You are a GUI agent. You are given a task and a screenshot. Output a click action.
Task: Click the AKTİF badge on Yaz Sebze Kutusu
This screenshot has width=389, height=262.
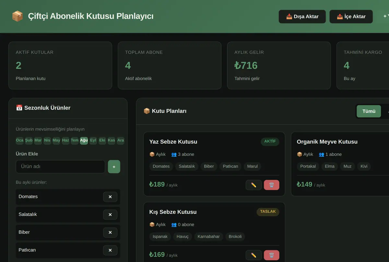[270, 141]
